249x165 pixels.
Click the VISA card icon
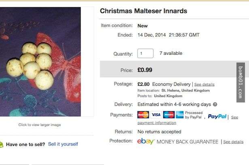156,115
